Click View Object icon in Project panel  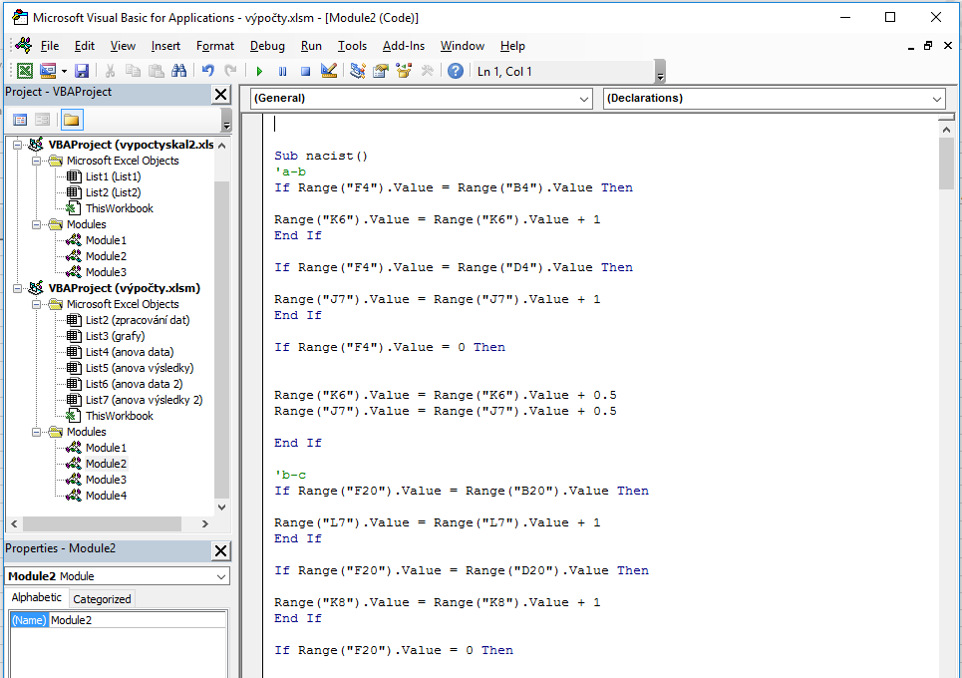coord(42,120)
